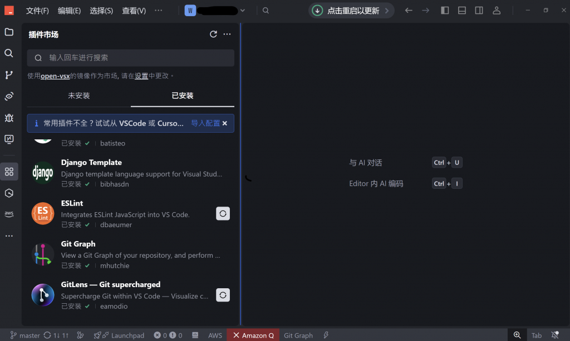Click the 导入配置 link
Screen dimensions: 570x341
[x=205, y=123]
